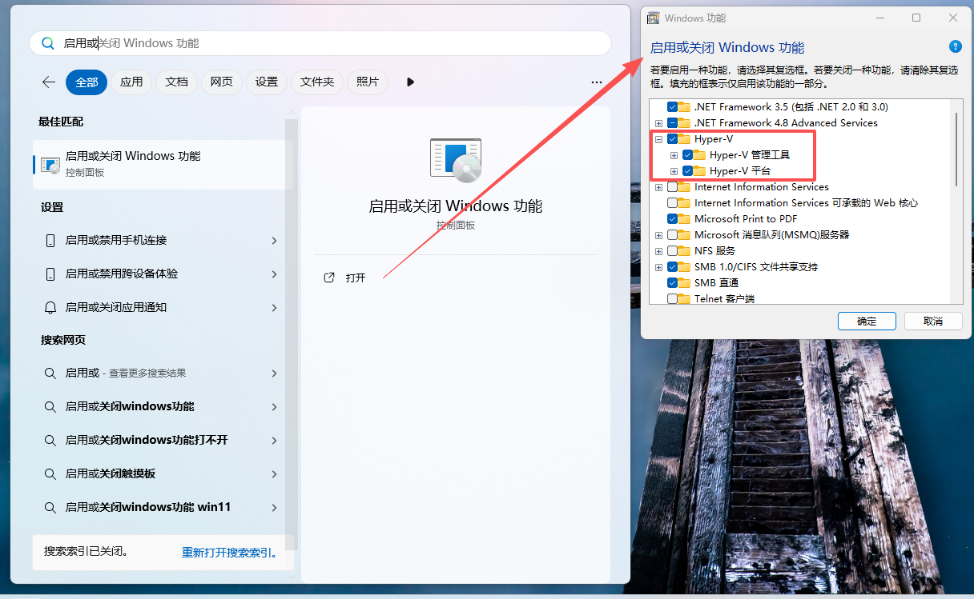The image size is (974, 599).
Task: Open the three-dot more options menu
Action: click(596, 82)
